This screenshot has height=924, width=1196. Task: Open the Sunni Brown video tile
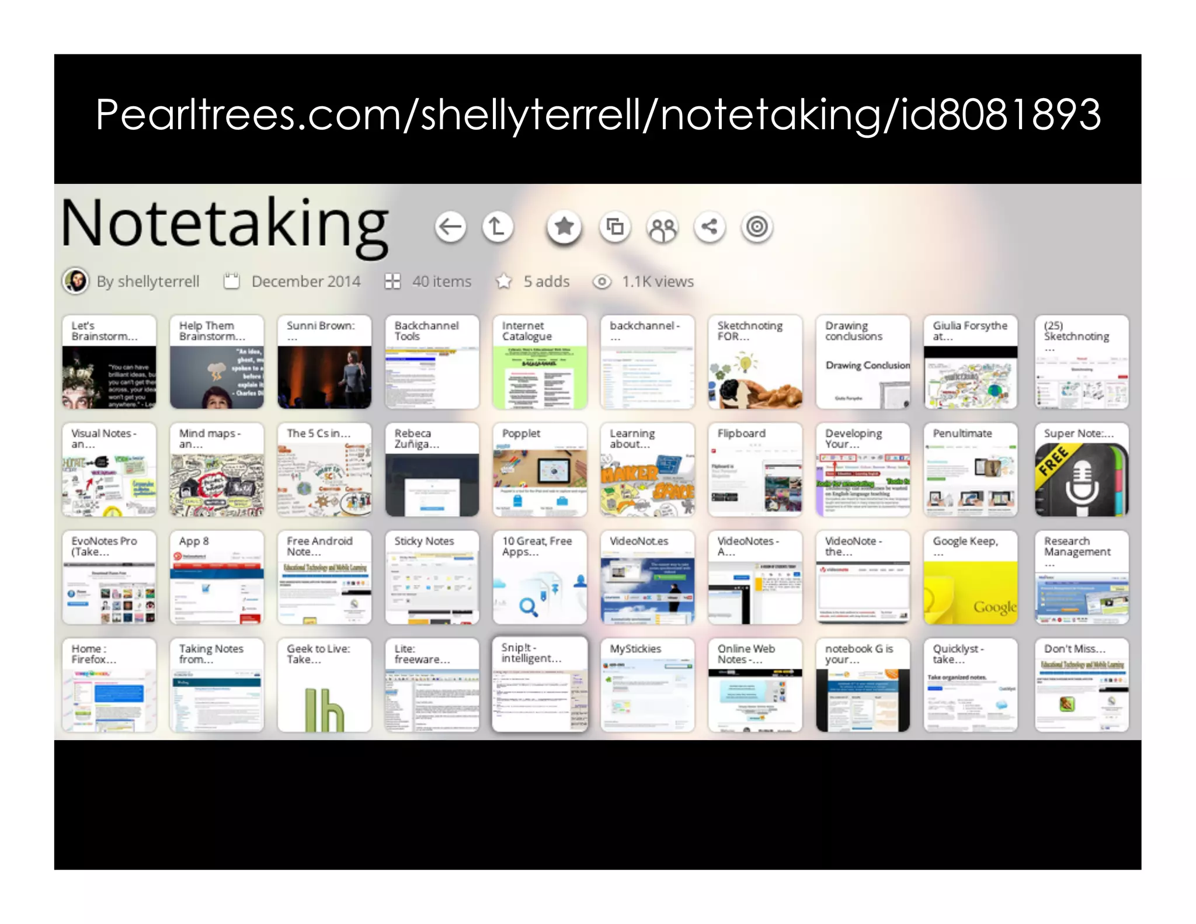[x=324, y=362]
